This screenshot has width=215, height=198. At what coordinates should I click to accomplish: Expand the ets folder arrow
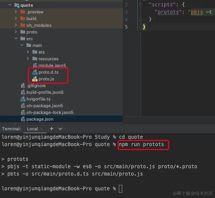coord(28,52)
